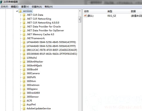The height and width of the screenshot is (111, 142).
Task: Select the ACPI key label
Action: click(29, 101)
